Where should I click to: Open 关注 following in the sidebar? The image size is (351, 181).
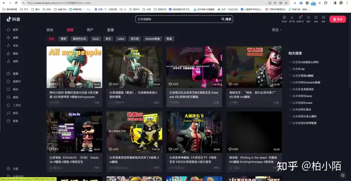tap(13, 46)
